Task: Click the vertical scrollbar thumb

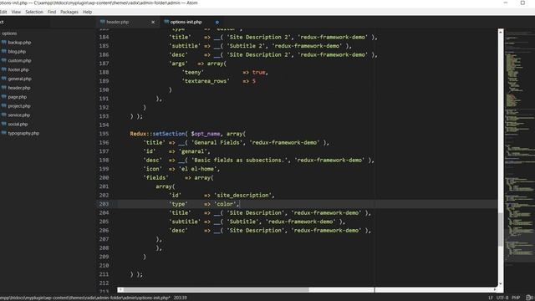Action: click(x=501, y=229)
